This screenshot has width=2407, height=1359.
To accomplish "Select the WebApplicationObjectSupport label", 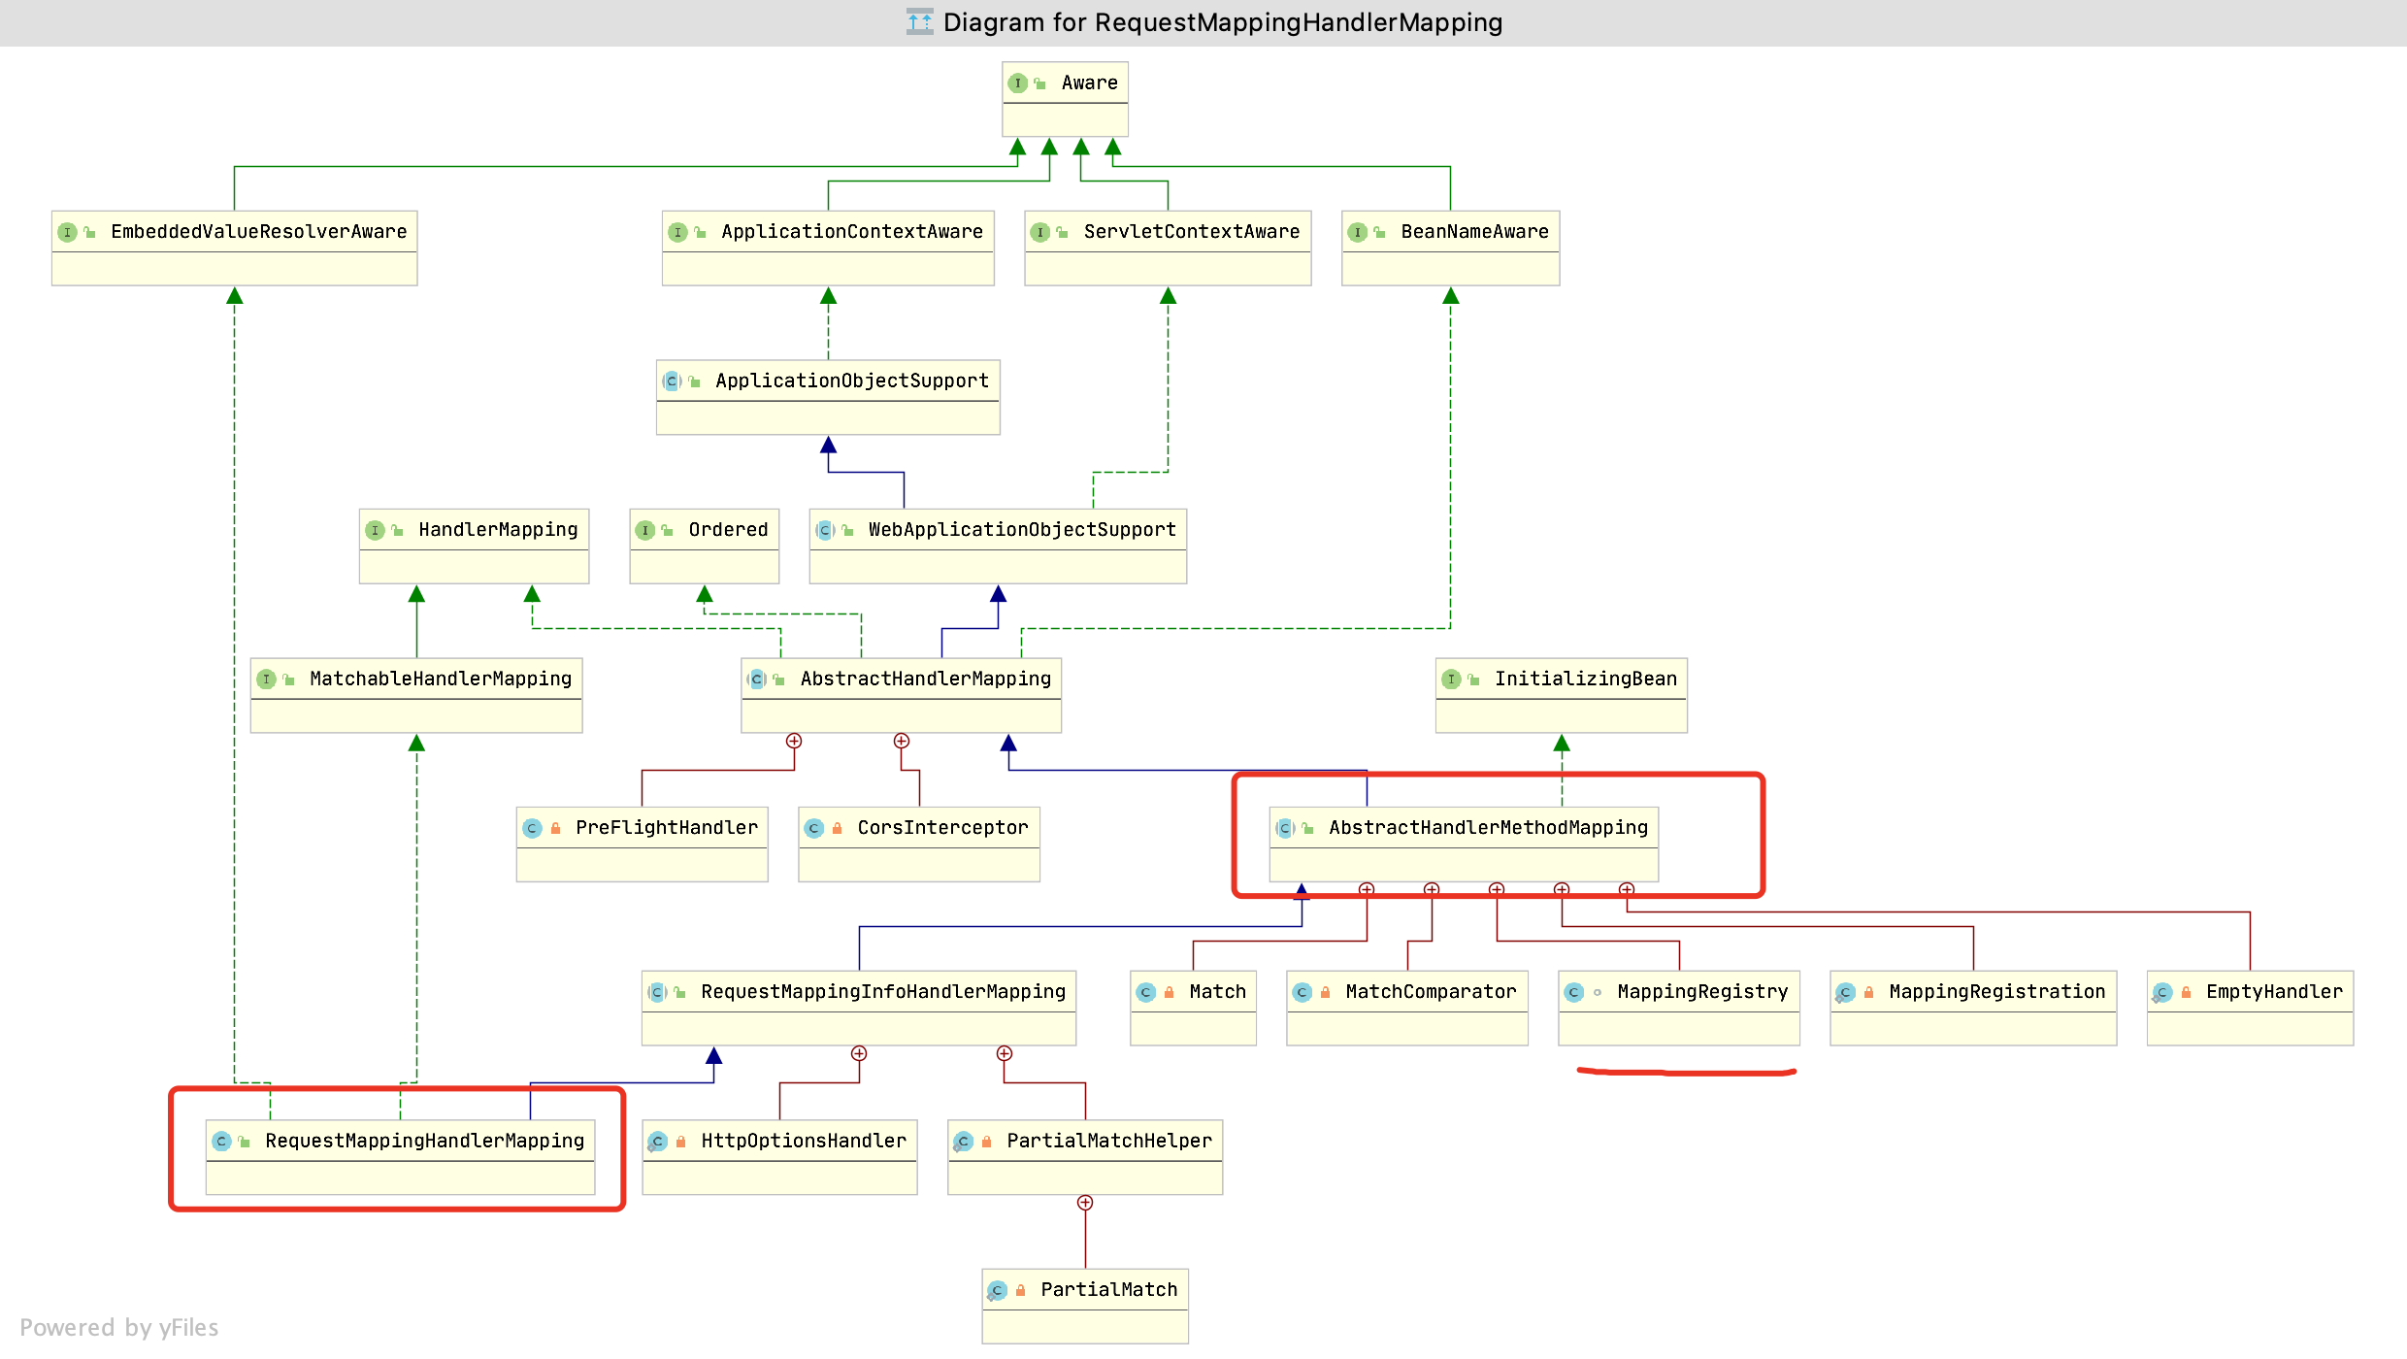I will (1022, 530).
